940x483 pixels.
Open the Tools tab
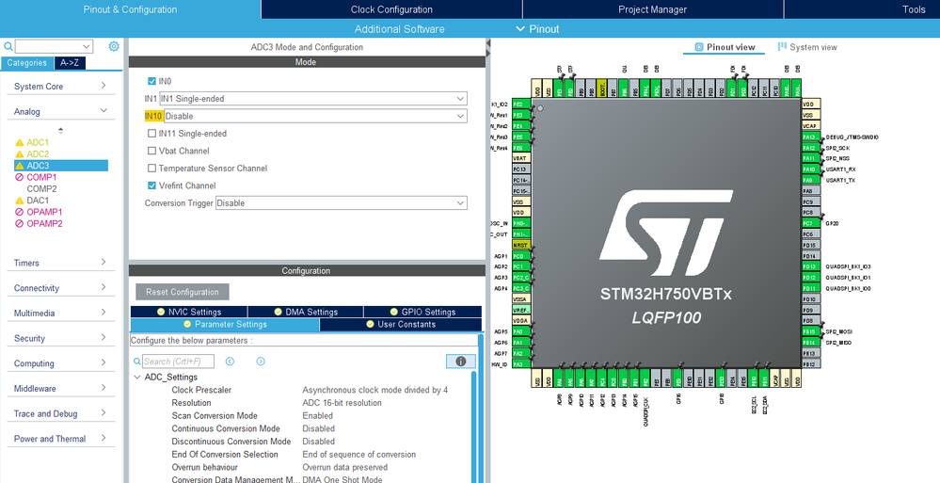(914, 9)
